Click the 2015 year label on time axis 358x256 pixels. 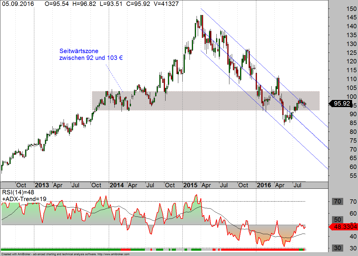(190, 185)
